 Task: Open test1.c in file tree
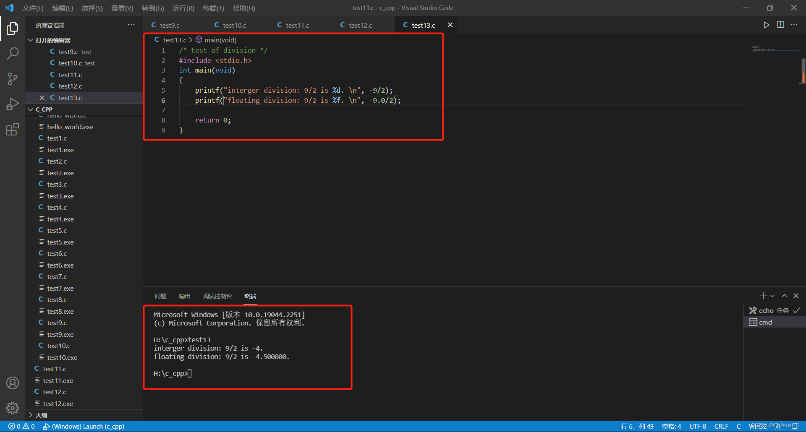point(84,138)
